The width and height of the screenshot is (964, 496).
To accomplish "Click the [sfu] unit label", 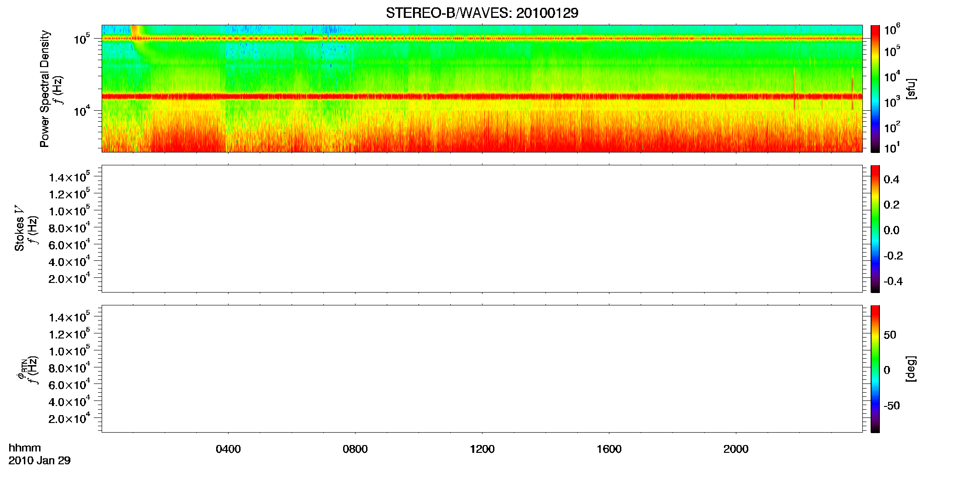I will (911, 89).
